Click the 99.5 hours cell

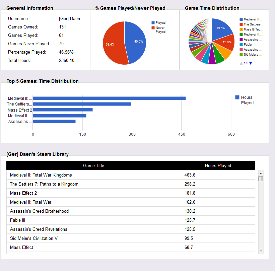click(218, 238)
